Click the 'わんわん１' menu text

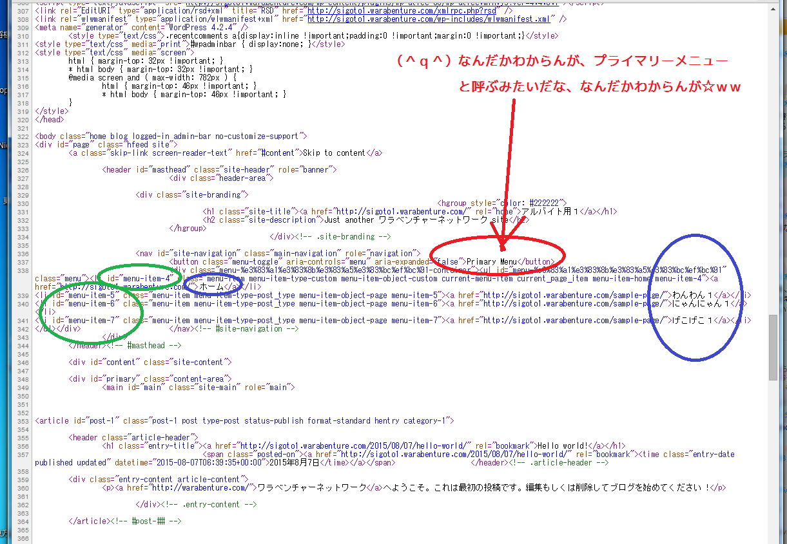[693, 295]
